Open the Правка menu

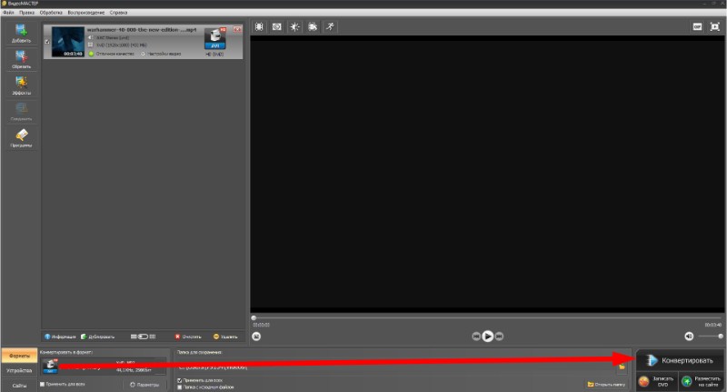27,13
